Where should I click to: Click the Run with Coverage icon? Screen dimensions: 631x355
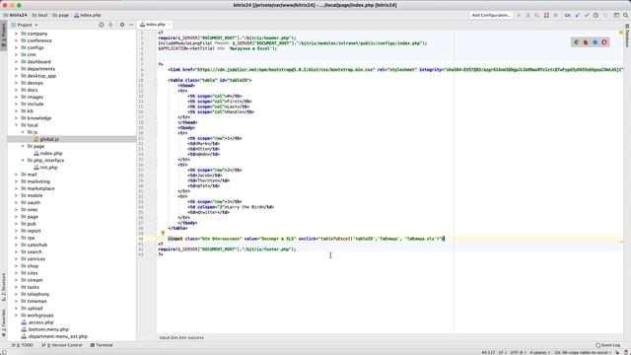click(x=537, y=15)
